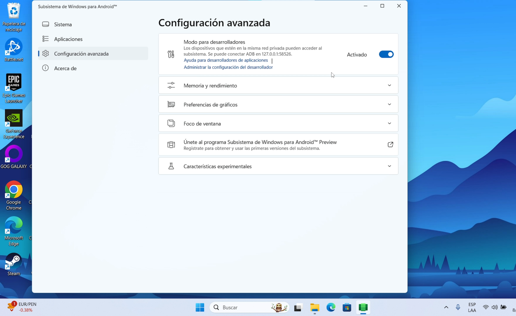516x316 pixels.
Task: Open Acerca de in the sidebar
Action: 93,68
